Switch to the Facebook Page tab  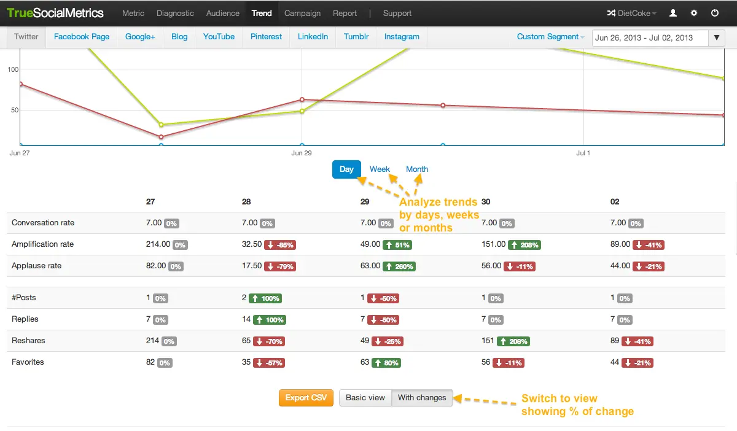82,37
